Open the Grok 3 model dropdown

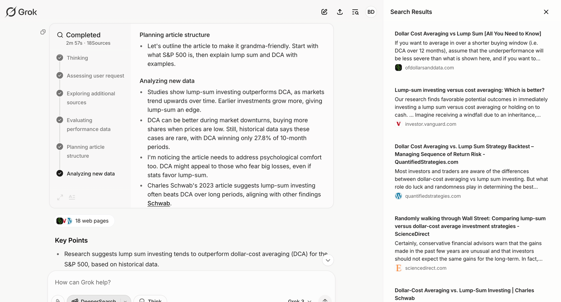point(299,300)
